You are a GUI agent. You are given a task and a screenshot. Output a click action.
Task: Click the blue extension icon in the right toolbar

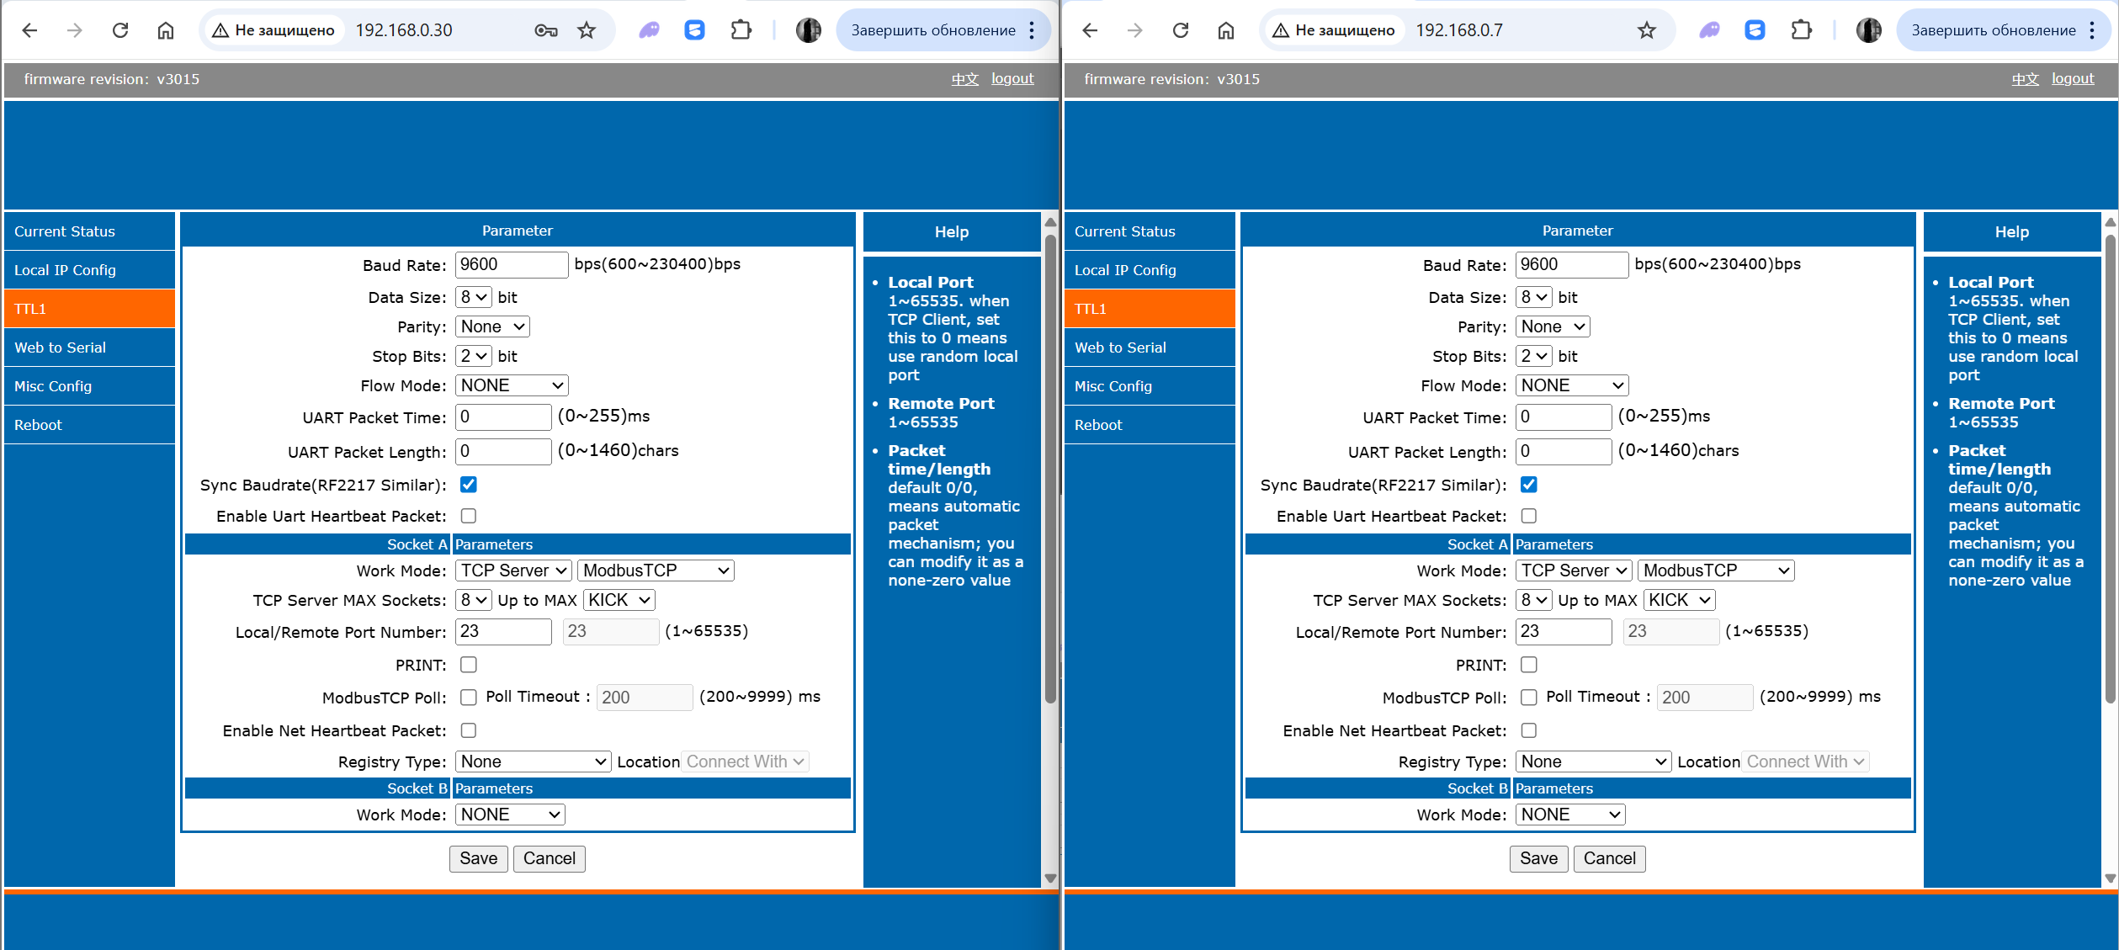pyautogui.click(x=1755, y=30)
